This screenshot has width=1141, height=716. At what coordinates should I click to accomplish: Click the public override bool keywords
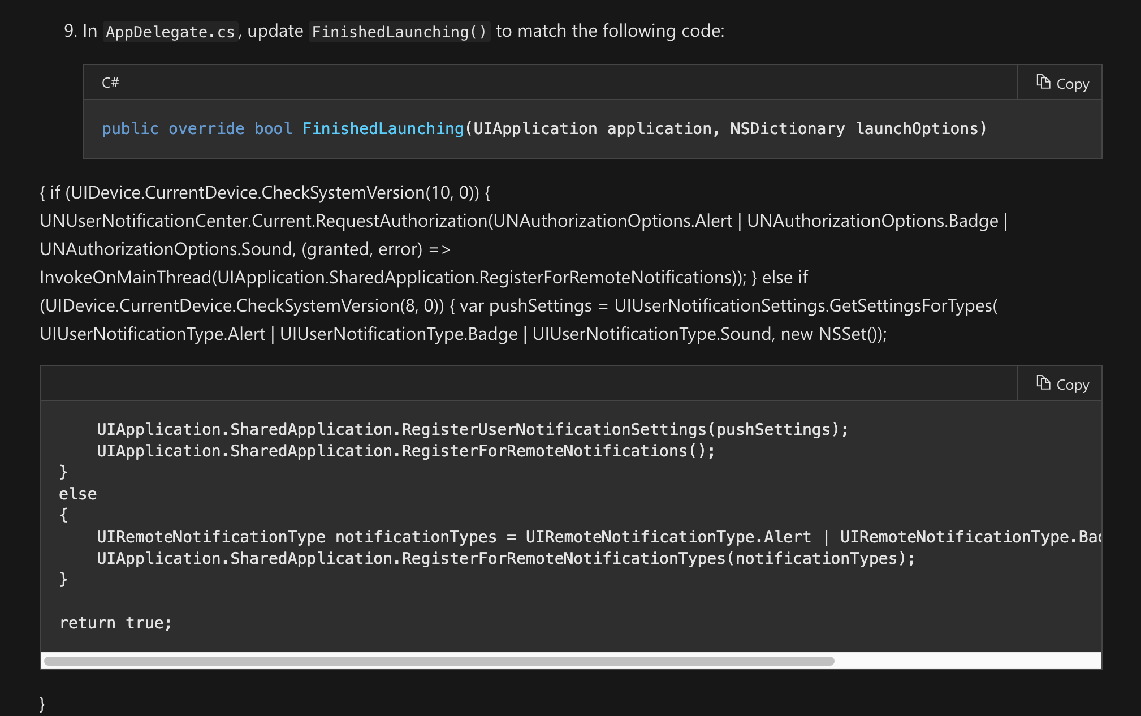196,128
